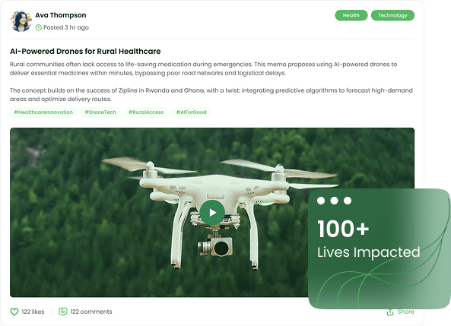Screen dimensions: 451x326
Task: Click the heart like icon
Action: [x=14, y=312]
